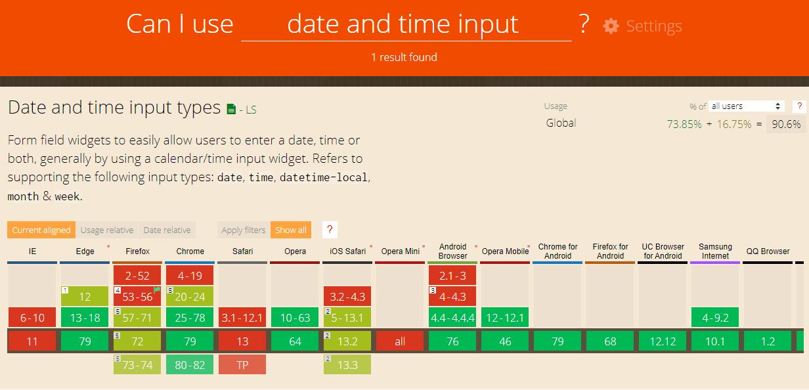Switch to Date relative view
809x390 pixels.
(x=167, y=230)
